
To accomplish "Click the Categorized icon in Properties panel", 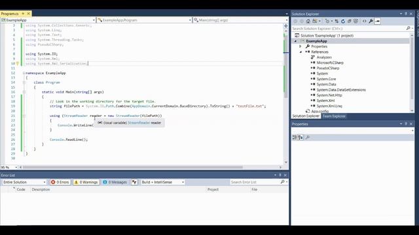I will pos(295,138).
